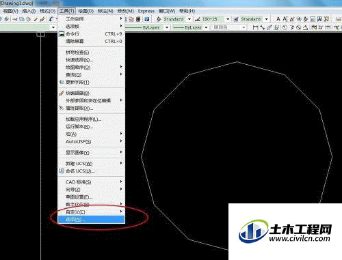
Task: Open the 插入(I) menu
Action: (x=29, y=11)
